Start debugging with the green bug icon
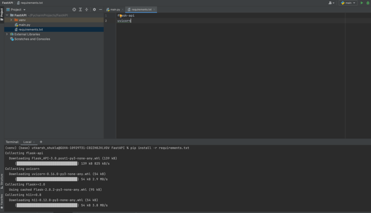 pos(367,3)
